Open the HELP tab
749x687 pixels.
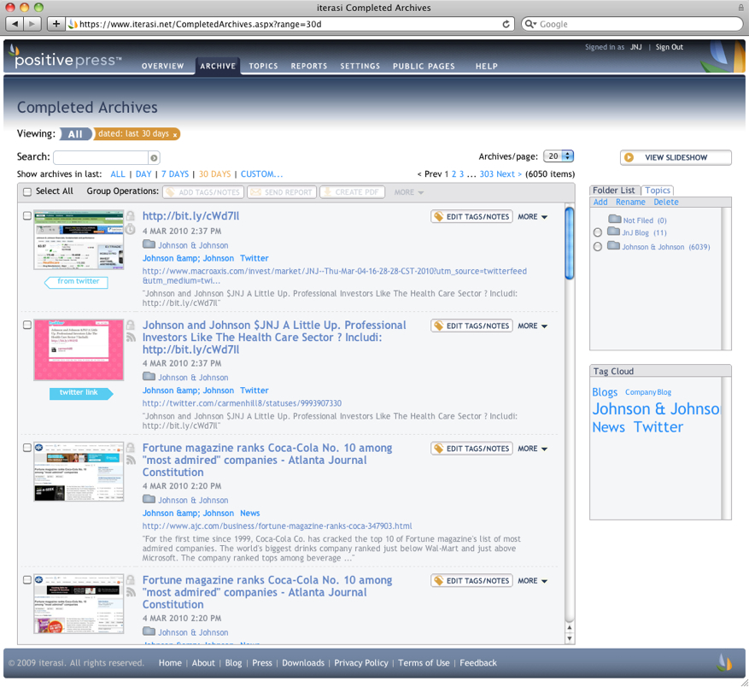tap(486, 66)
